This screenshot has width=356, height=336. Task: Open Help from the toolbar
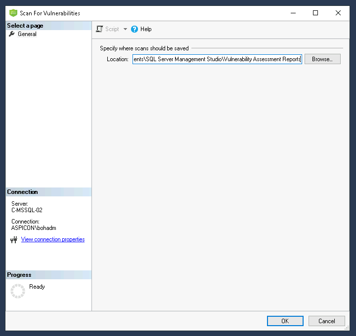click(146, 29)
